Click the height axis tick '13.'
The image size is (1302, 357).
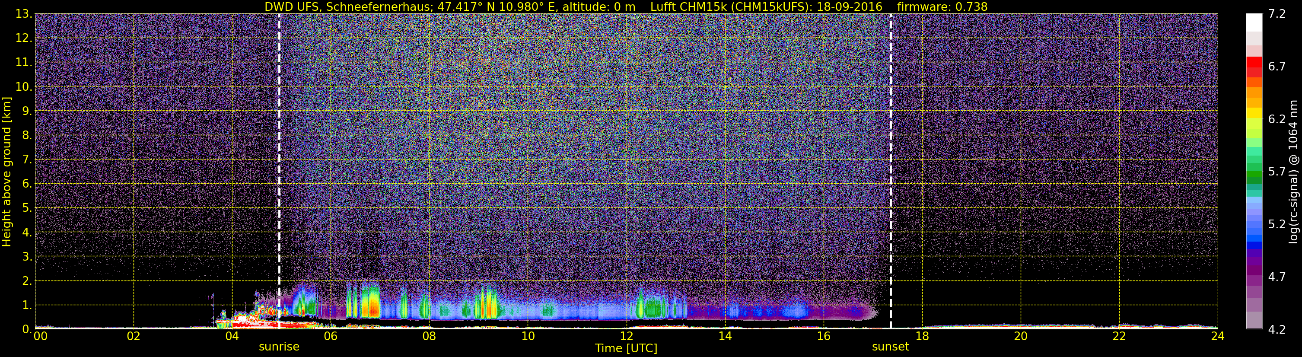coord(24,14)
